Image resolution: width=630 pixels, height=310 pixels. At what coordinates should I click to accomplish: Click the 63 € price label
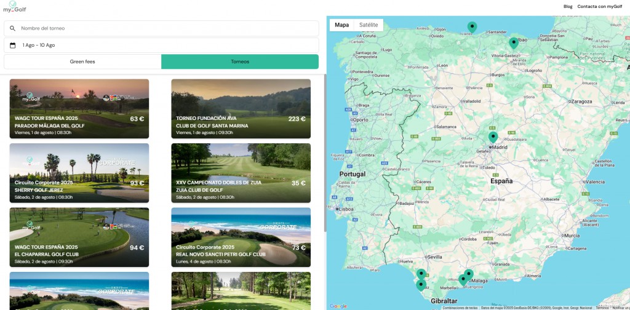coord(137,119)
